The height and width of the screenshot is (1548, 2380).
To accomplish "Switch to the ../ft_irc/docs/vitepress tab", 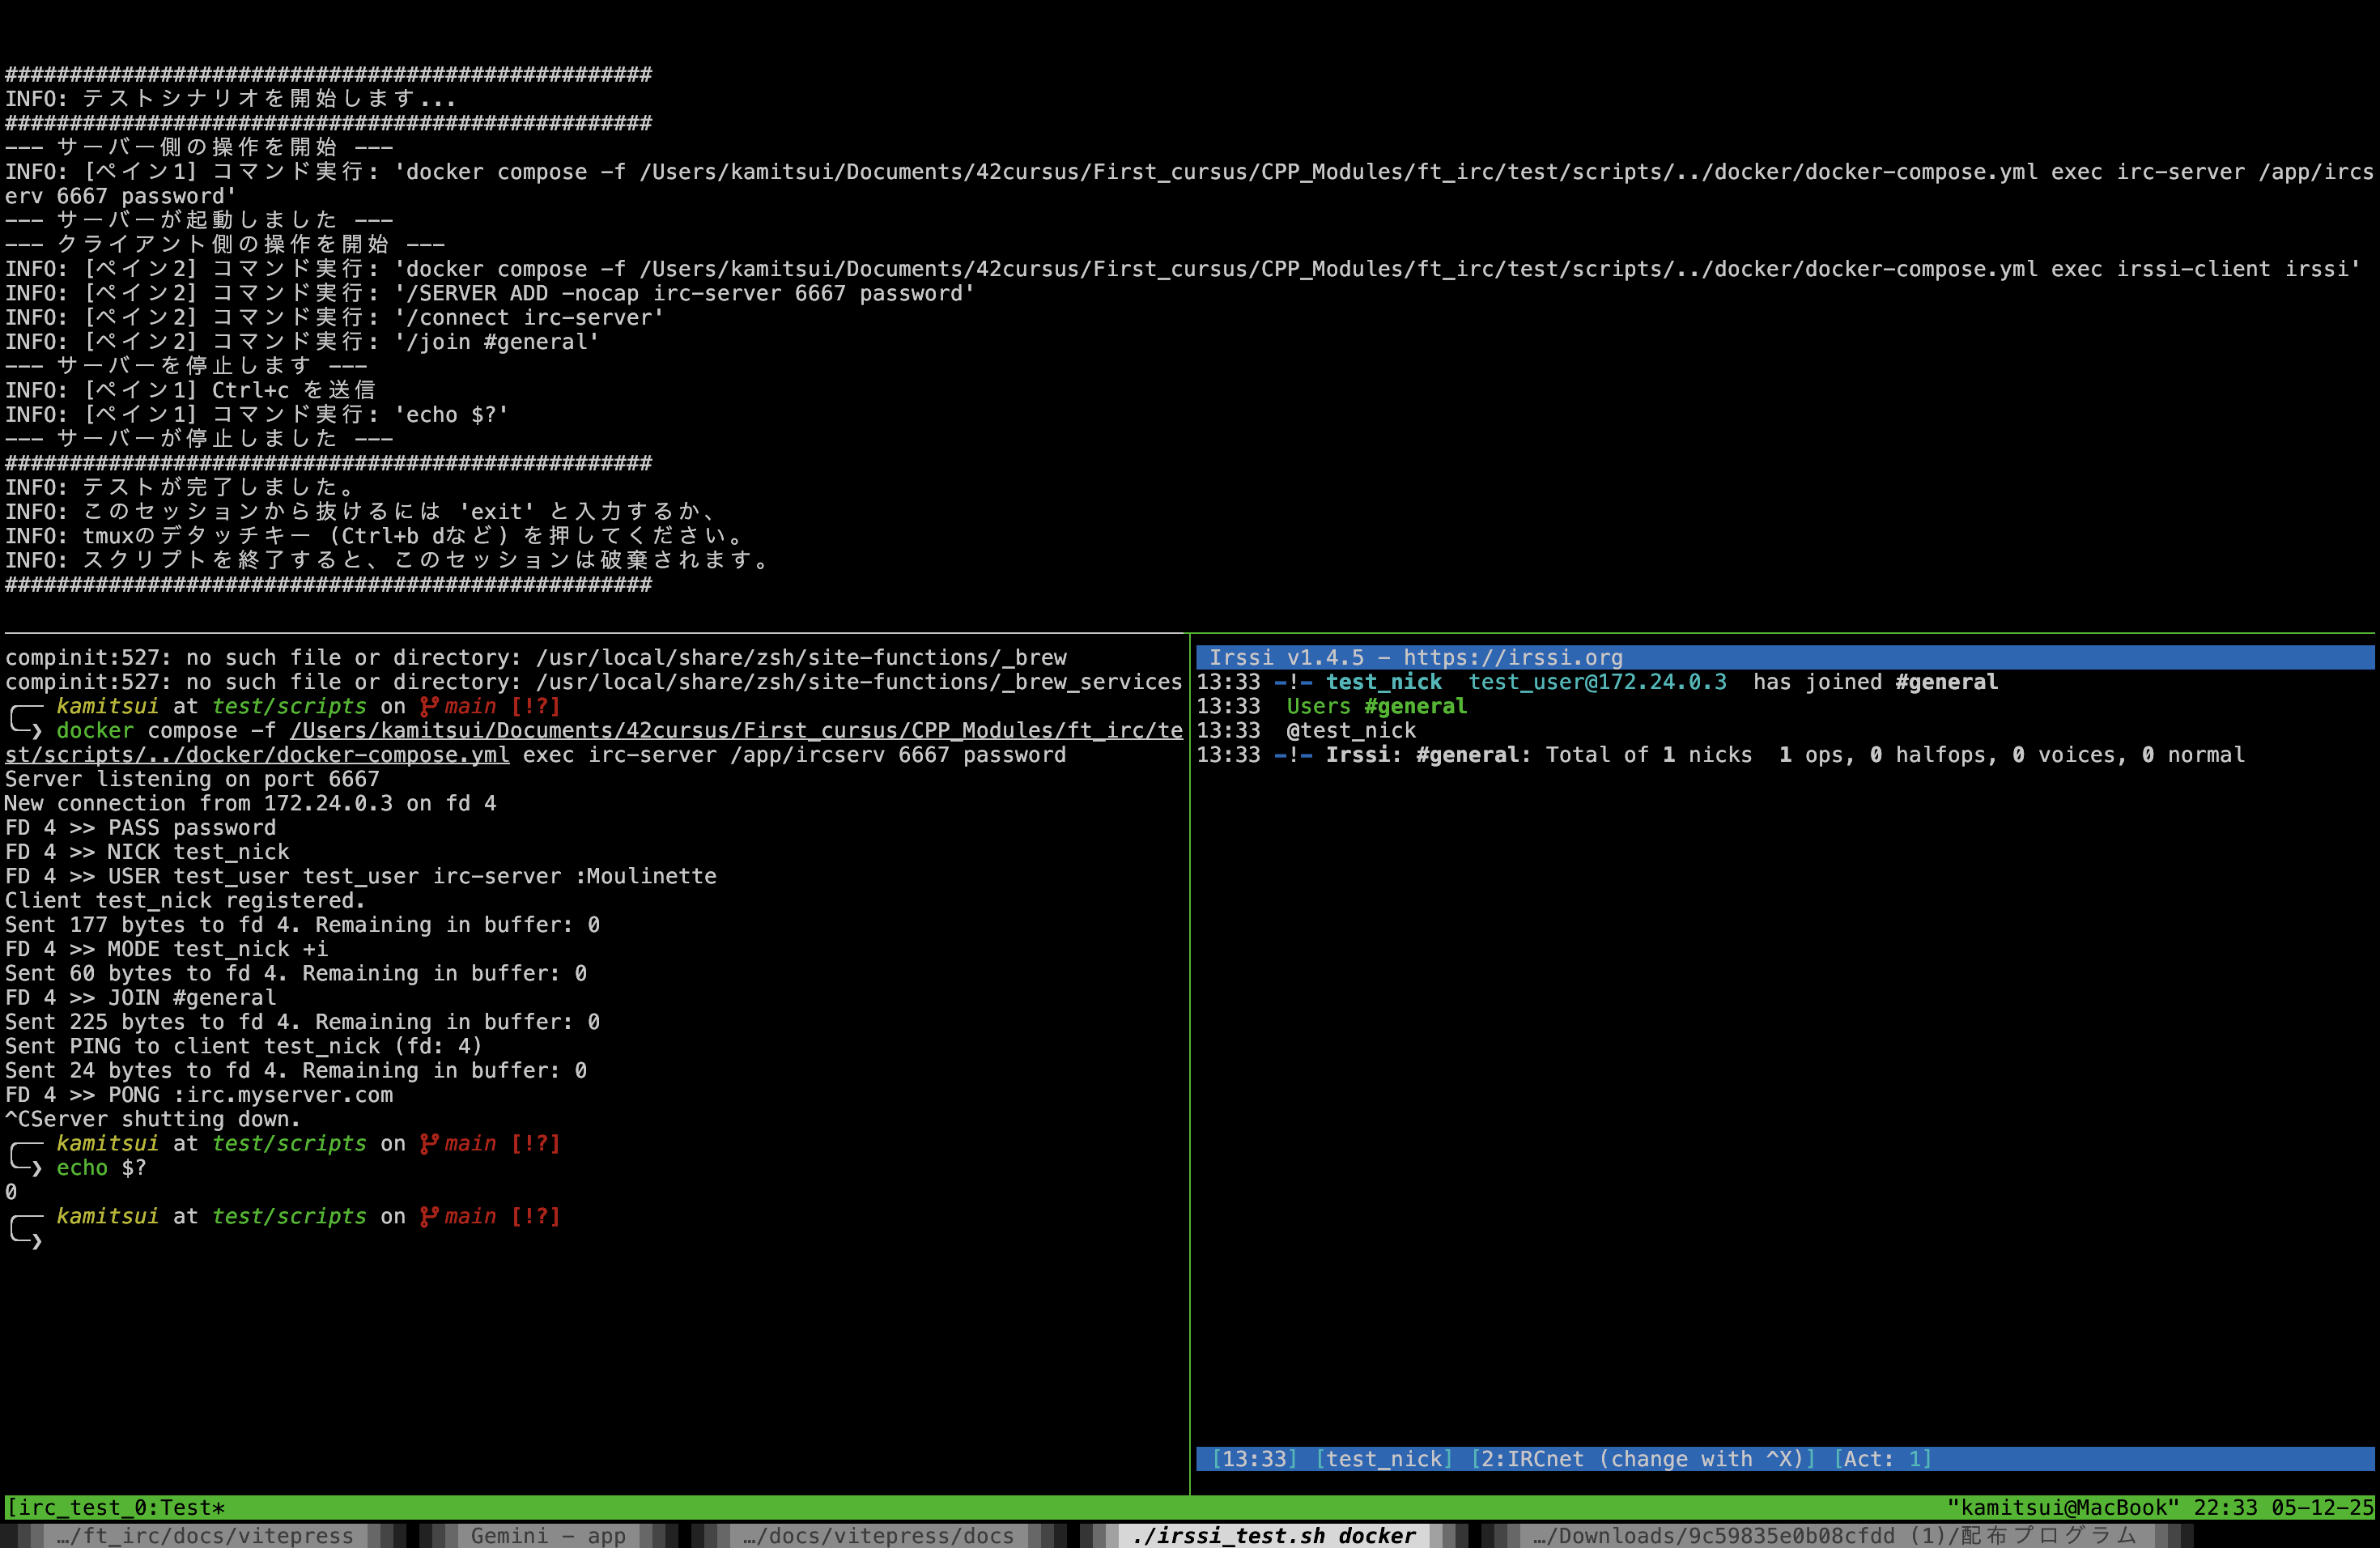I will 204,1536.
